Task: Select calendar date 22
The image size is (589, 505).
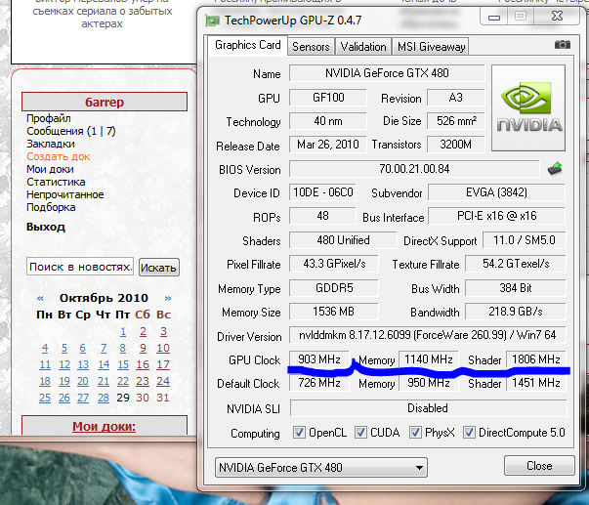Action: [123, 381]
